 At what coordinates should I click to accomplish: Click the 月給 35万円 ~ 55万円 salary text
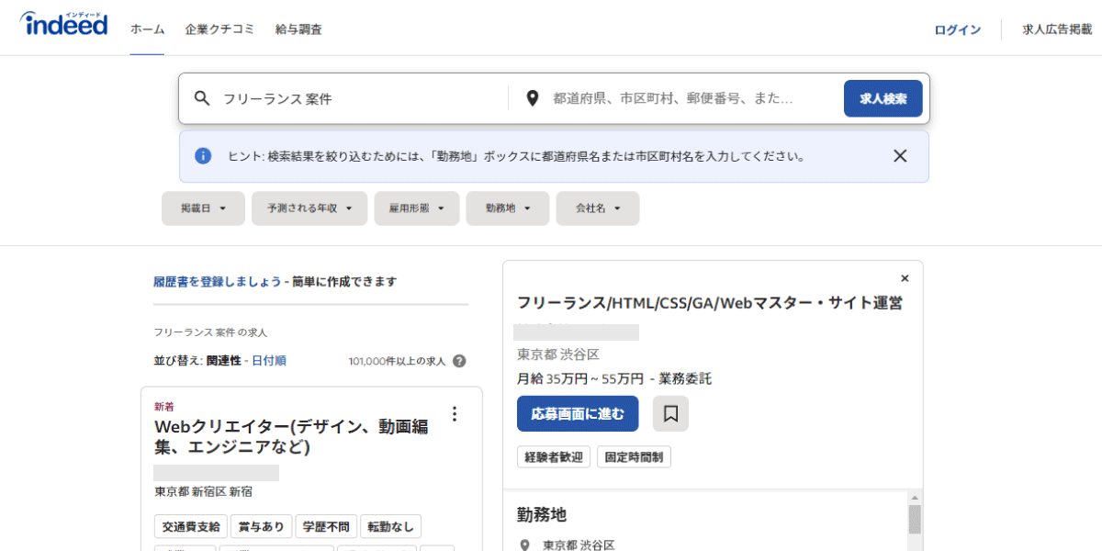coord(579,378)
